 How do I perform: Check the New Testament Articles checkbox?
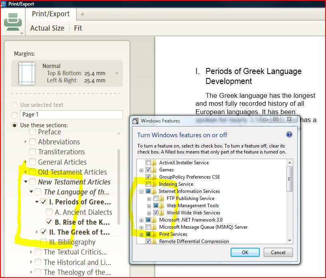pyautogui.click(x=32, y=182)
